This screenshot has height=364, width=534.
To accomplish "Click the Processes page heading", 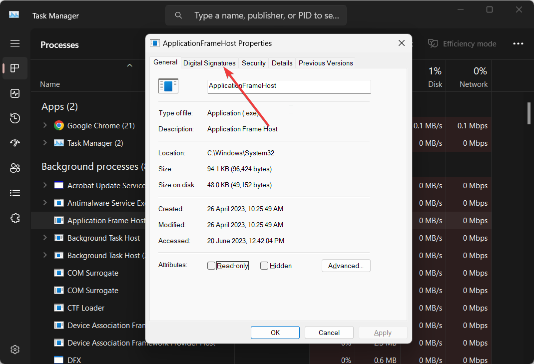I will [x=59, y=45].
